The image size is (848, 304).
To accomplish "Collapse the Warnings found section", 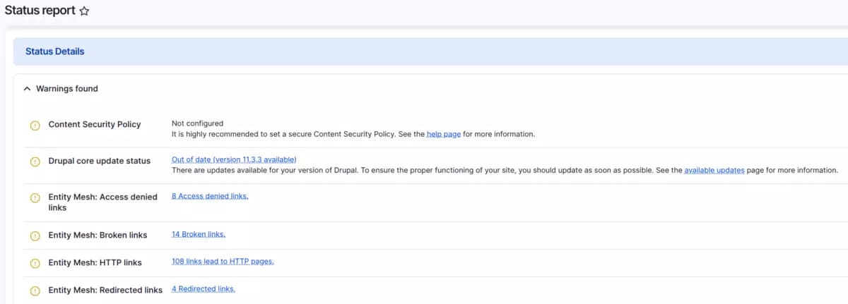I will click(x=27, y=89).
